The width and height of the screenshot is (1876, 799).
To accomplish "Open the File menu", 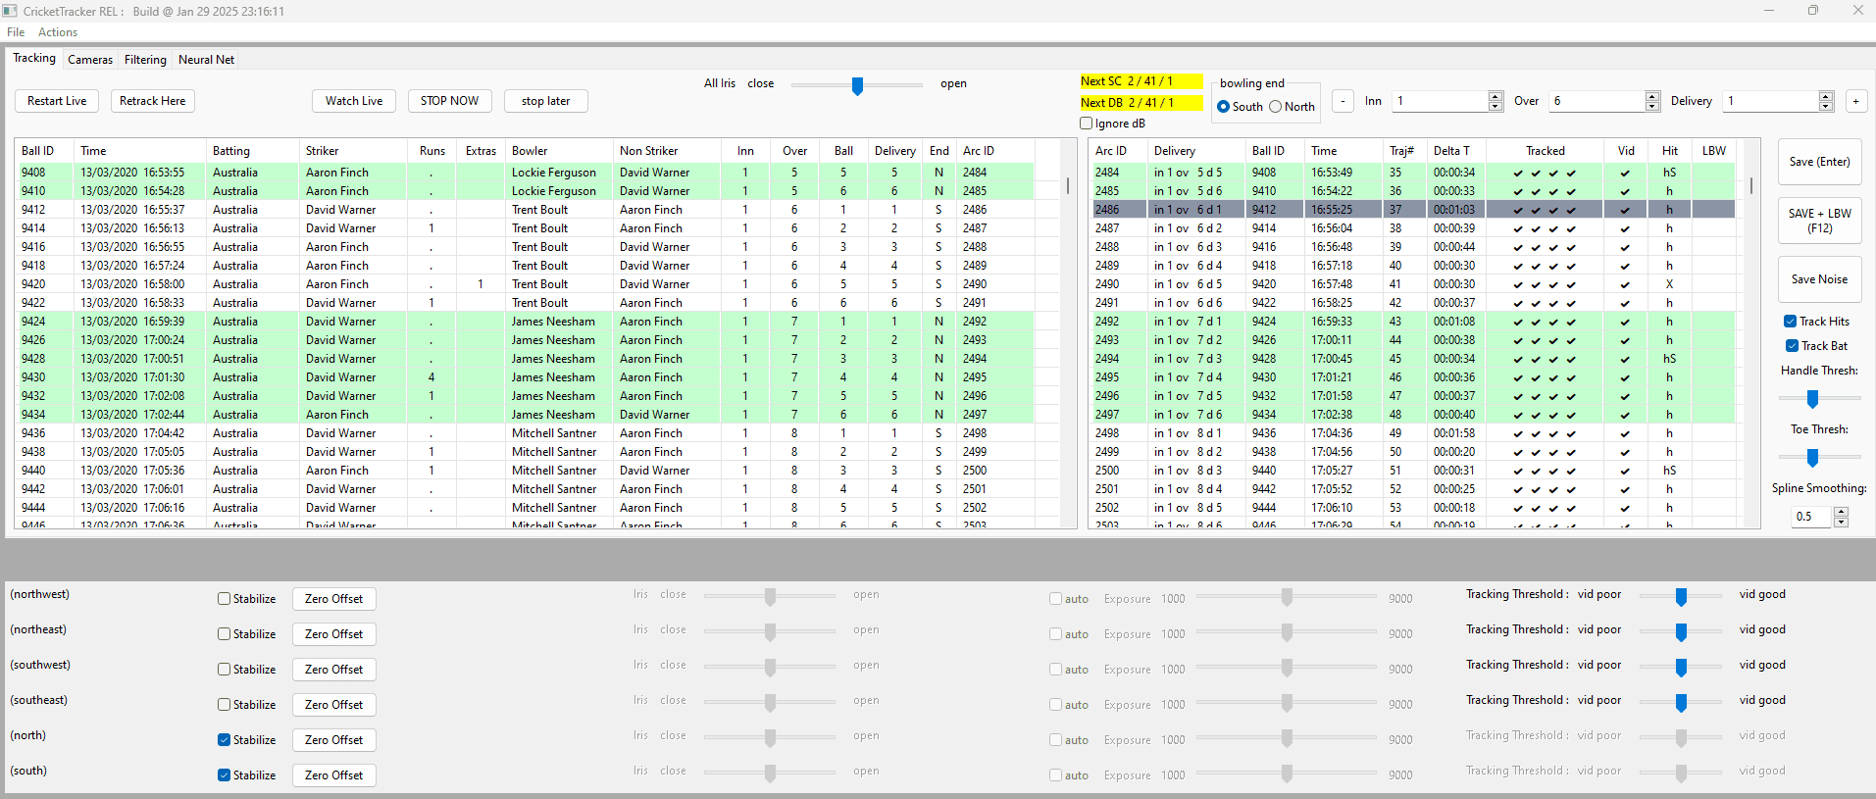I will tap(16, 32).
